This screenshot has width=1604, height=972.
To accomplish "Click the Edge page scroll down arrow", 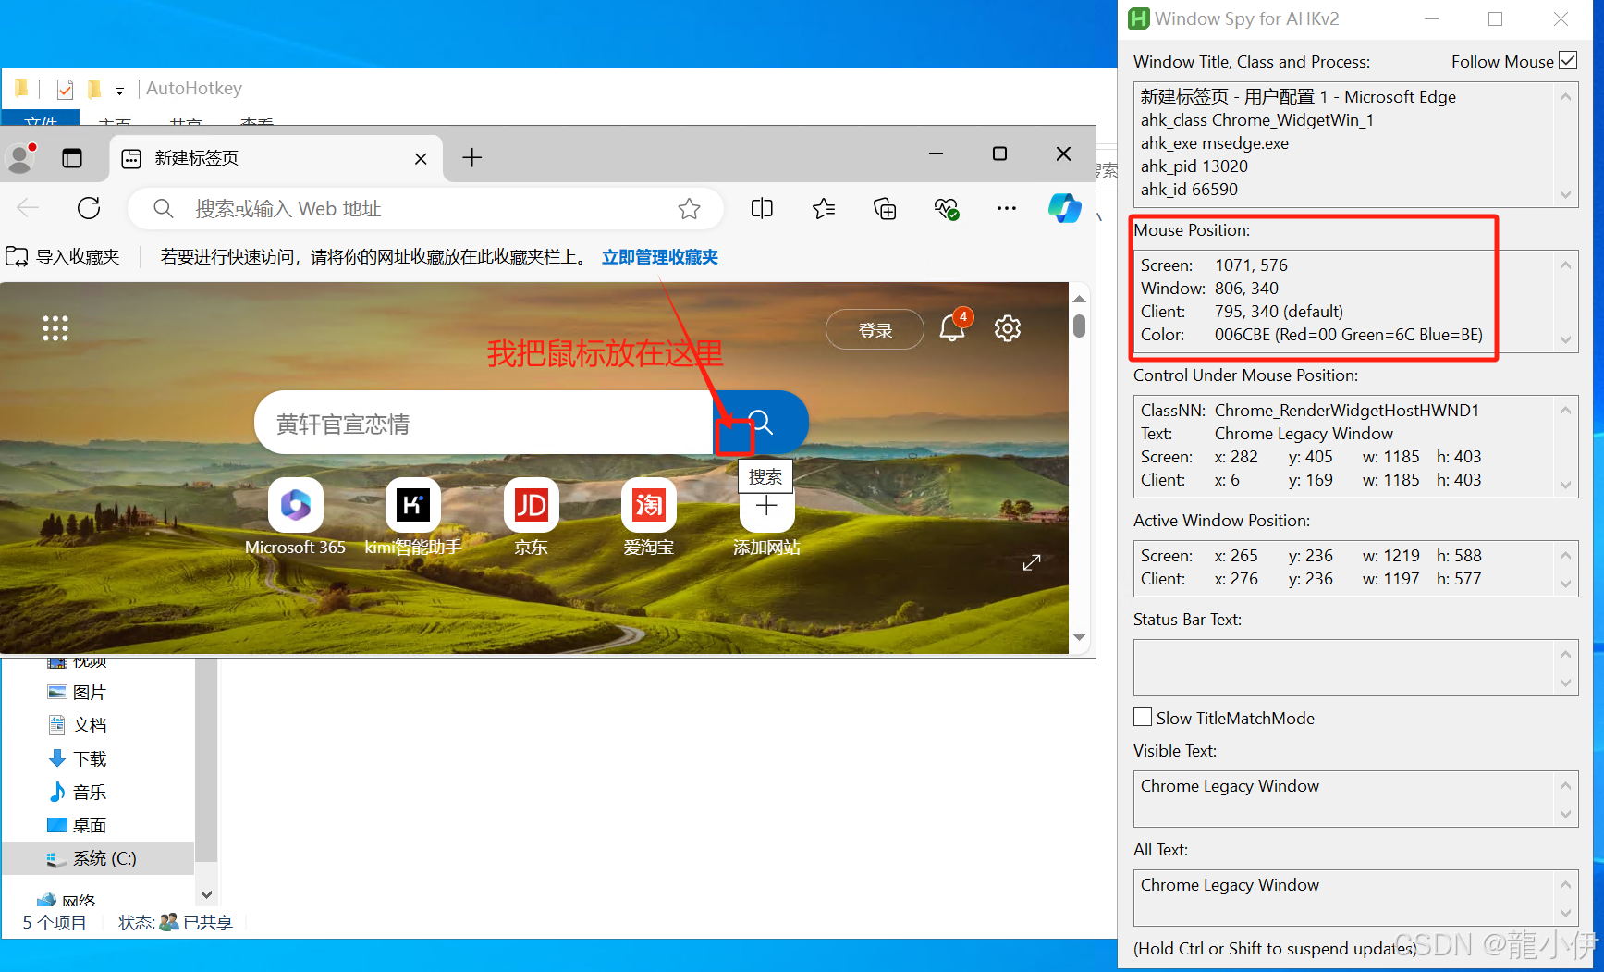I will click(1079, 637).
